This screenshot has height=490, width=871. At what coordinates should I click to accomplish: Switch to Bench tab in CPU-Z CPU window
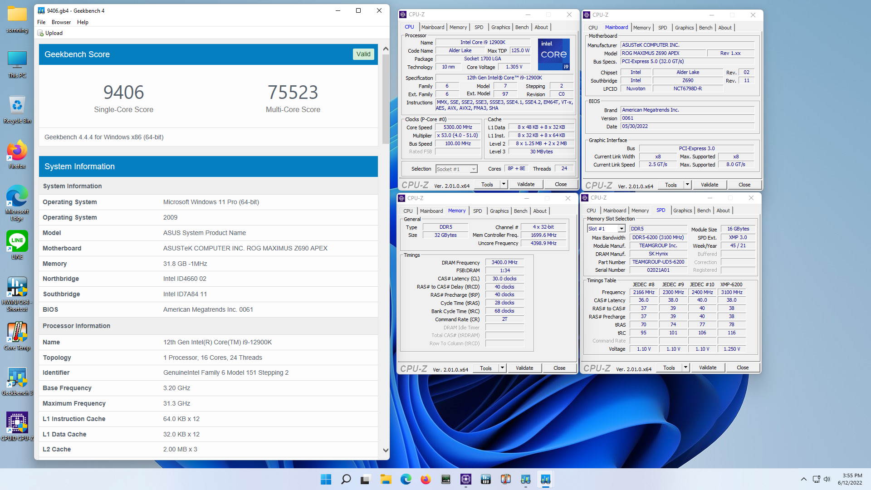coord(522,27)
